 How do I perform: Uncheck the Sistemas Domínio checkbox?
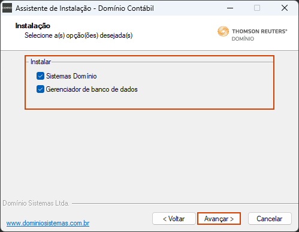(40, 76)
